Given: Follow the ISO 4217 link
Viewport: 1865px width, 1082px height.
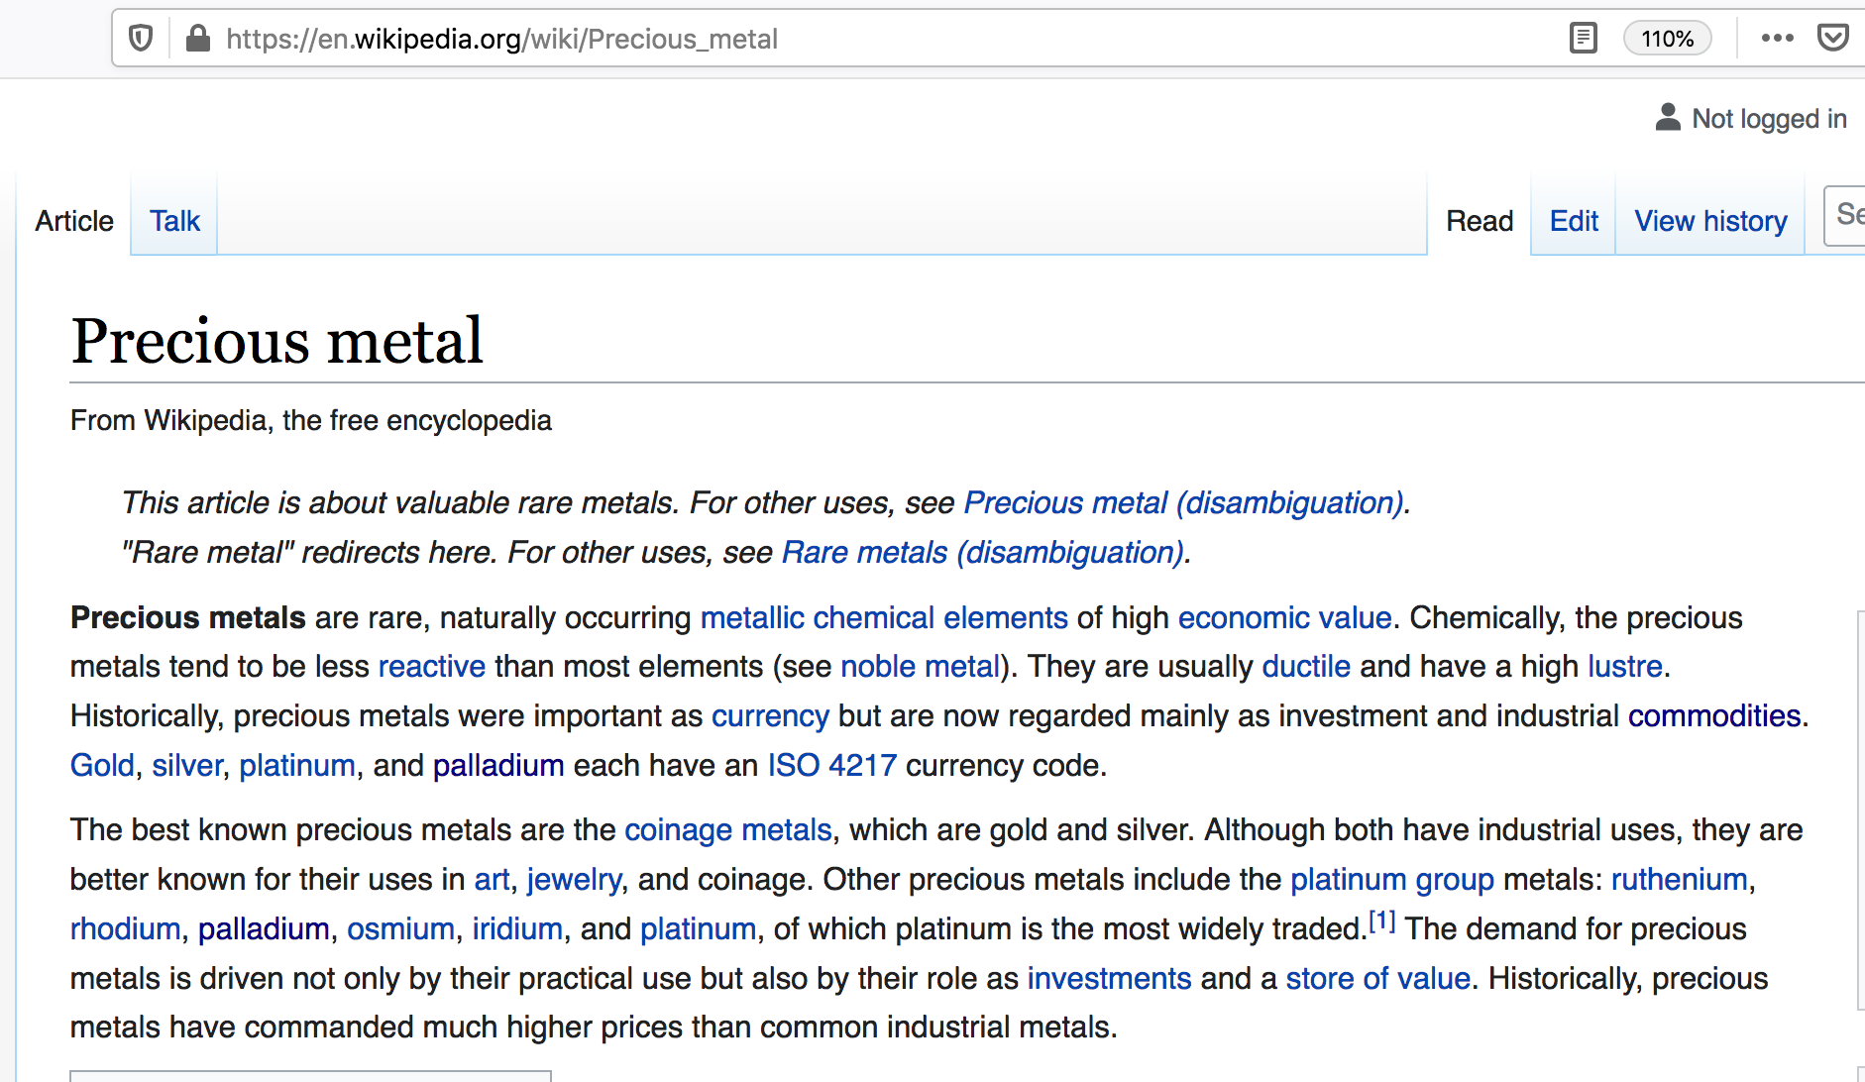Looking at the screenshot, I should click(x=832, y=766).
